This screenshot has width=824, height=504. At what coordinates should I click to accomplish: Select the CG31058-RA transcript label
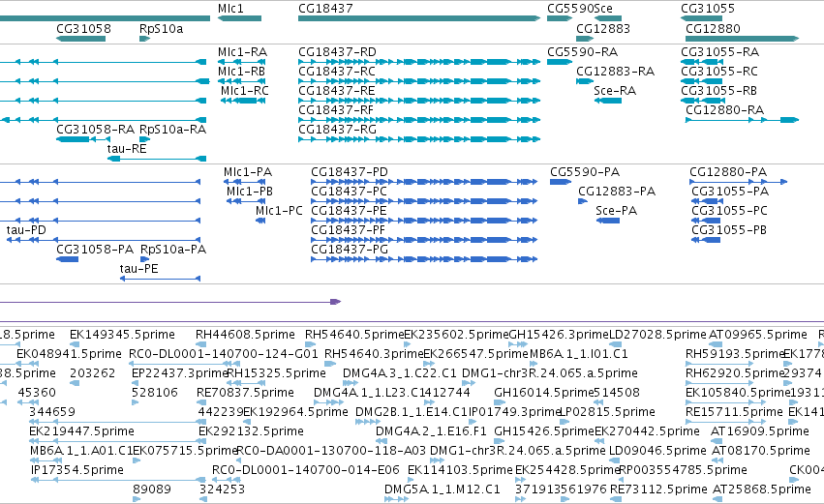[x=95, y=130]
